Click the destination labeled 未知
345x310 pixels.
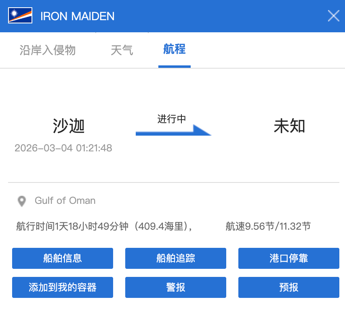pyautogui.click(x=289, y=126)
